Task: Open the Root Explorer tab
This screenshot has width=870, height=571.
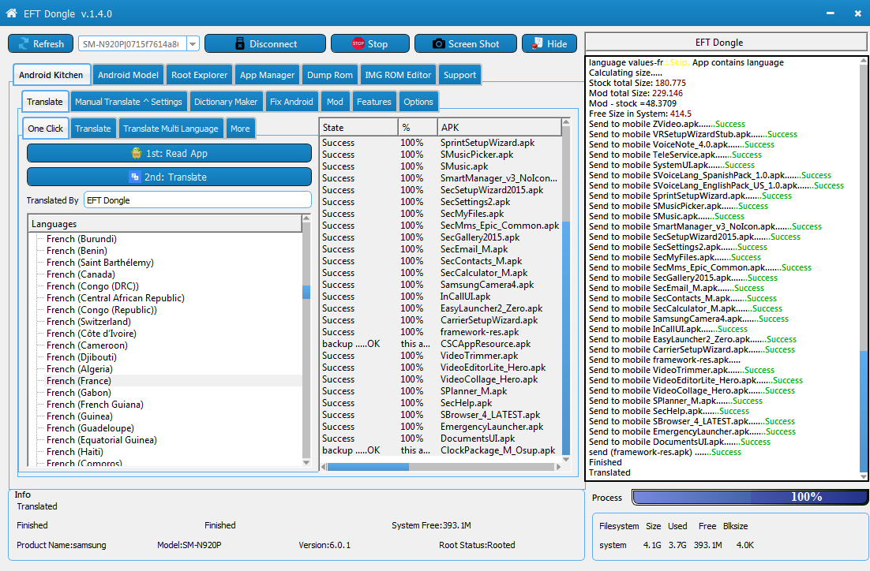Action: 199,75
